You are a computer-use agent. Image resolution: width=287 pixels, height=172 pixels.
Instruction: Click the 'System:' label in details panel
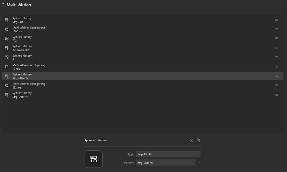tap(90, 140)
